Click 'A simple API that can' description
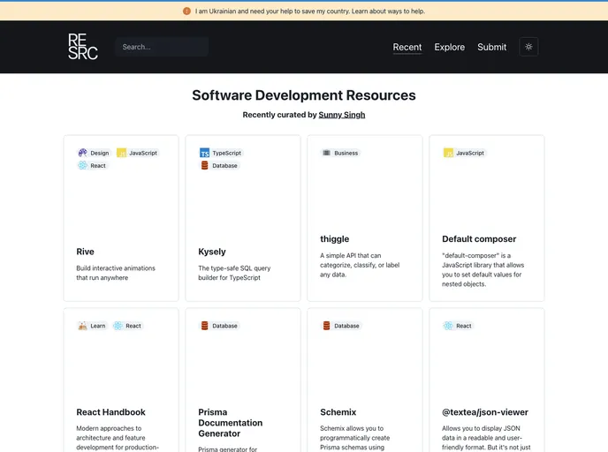The image size is (608, 452). tap(360, 265)
